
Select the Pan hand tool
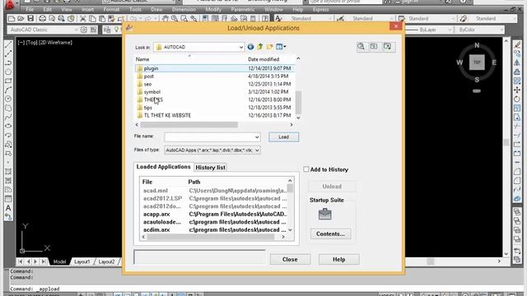pos(165,19)
